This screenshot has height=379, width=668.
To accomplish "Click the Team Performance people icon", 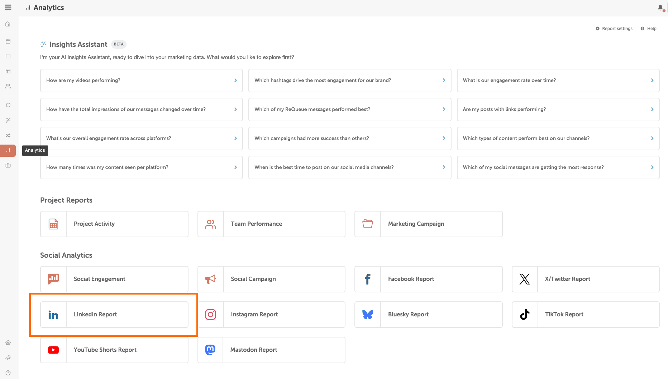I will pos(210,224).
